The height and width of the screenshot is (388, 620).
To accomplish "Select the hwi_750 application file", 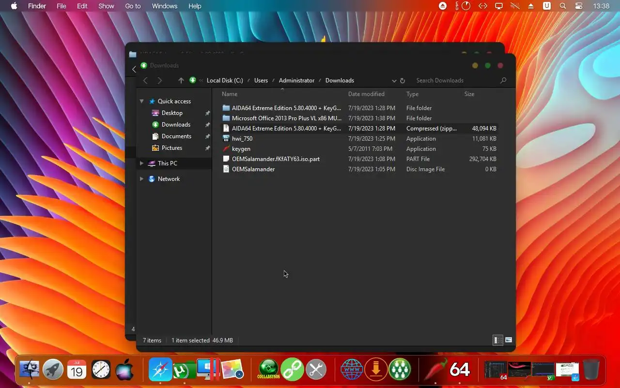I will (x=360, y=139).
